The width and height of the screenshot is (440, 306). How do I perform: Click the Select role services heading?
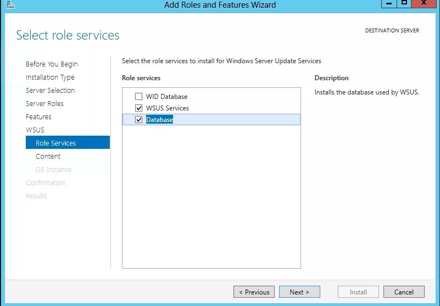68,35
